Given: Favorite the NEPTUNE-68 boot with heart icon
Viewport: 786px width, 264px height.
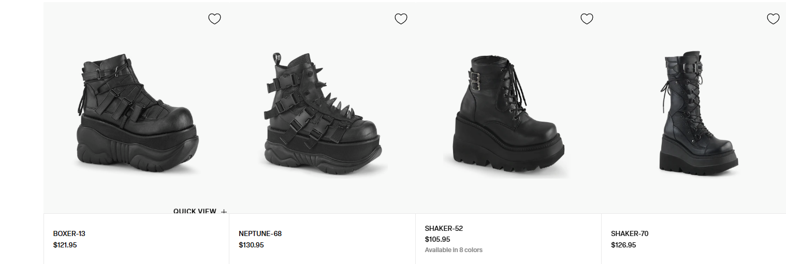Looking at the screenshot, I should (x=401, y=19).
